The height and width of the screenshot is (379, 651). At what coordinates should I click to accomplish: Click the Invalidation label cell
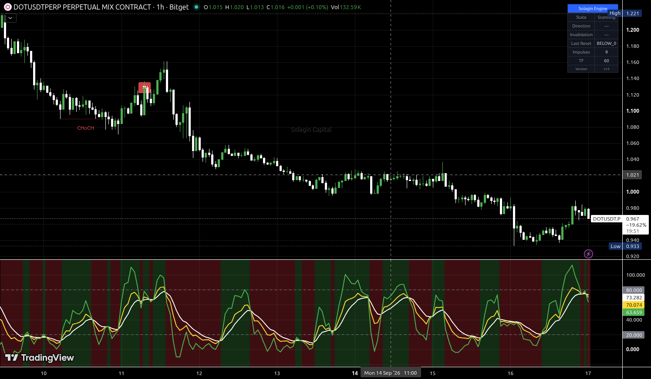[581, 35]
